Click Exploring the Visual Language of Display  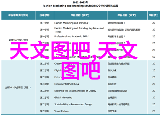(x=75, y=91)
